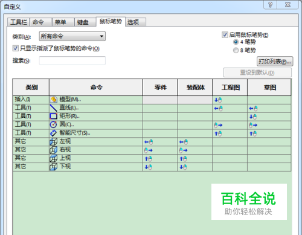Click 右视 right gesture in 零件 column
Screen dimensions: 302x235
pyautogui.click(x=149, y=150)
